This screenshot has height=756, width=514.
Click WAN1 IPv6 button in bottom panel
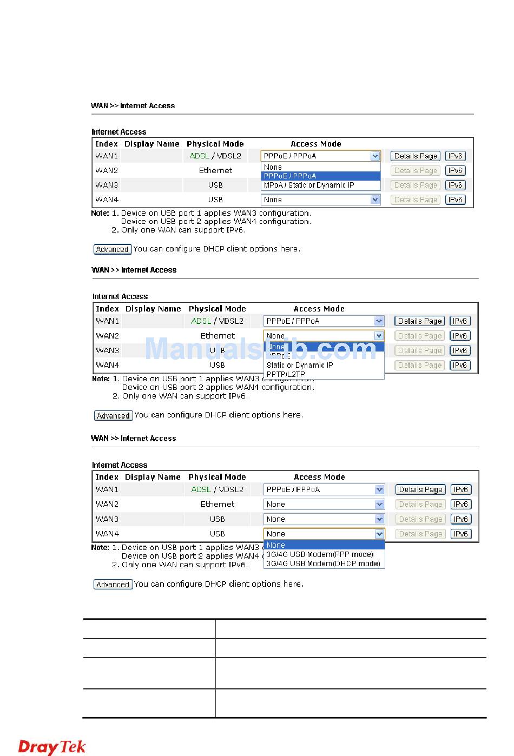pos(461,489)
